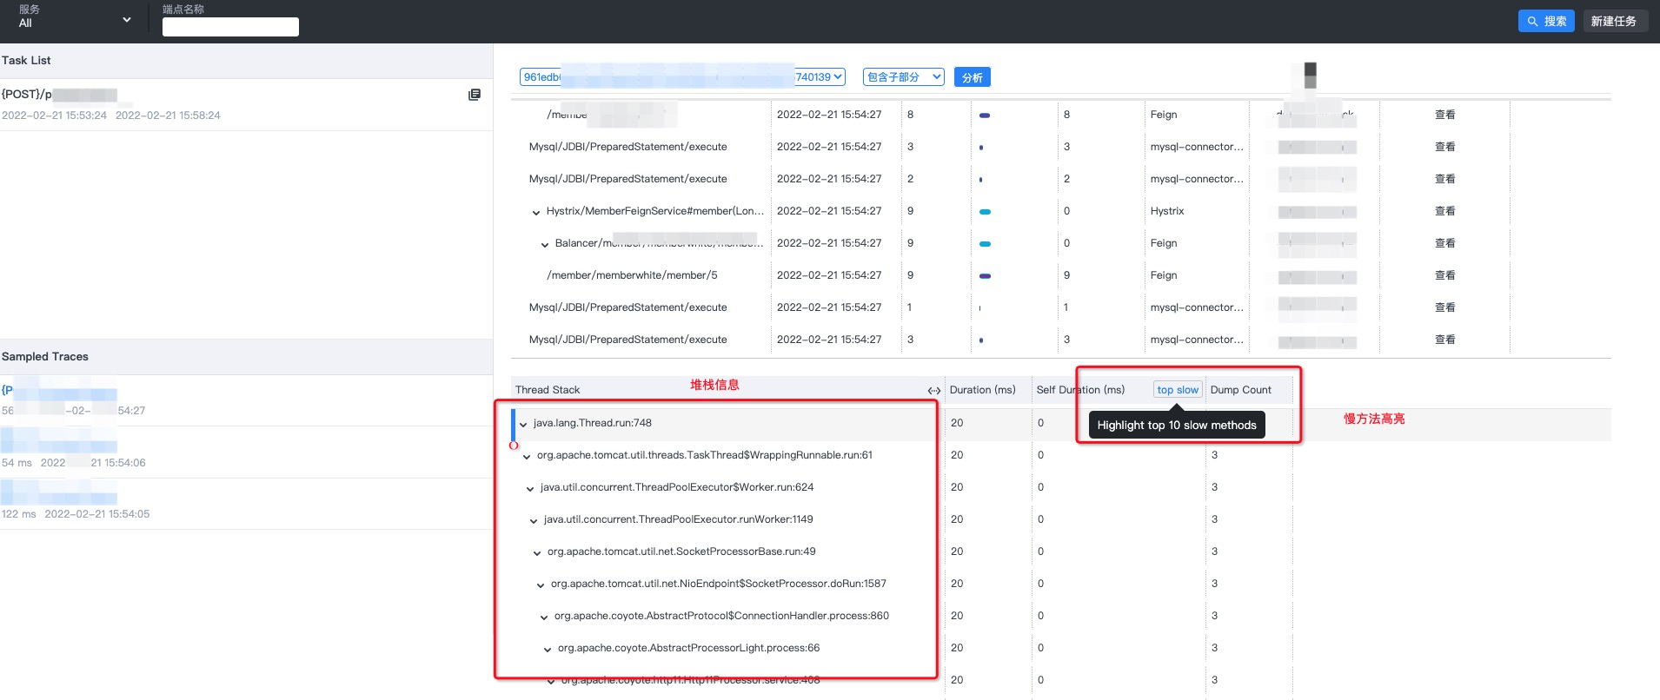Collapse the Balancer/member span row

pyautogui.click(x=545, y=244)
